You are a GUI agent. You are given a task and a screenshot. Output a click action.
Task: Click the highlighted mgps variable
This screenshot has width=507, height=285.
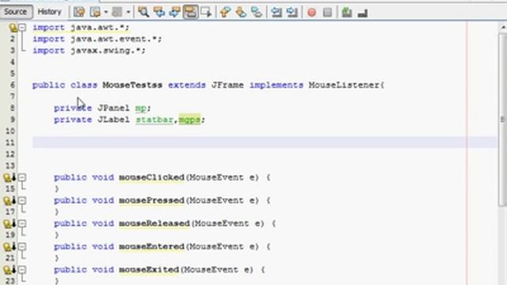coord(189,120)
